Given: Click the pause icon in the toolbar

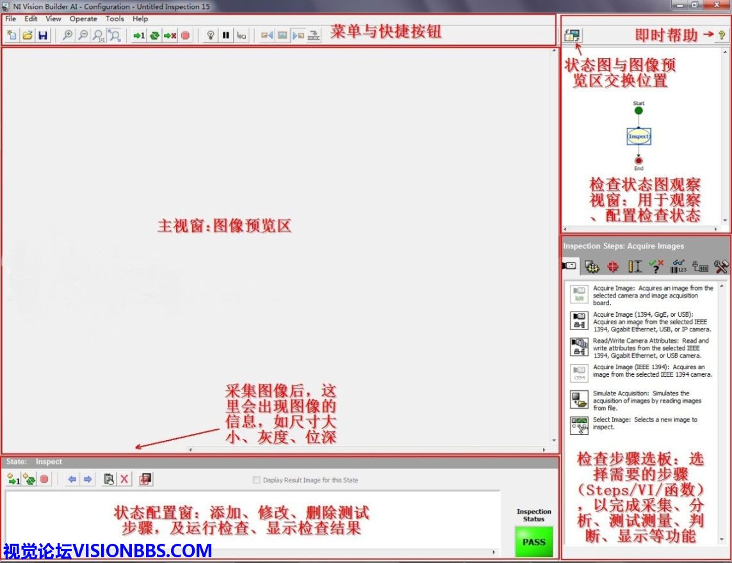Looking at the screenshot, I should point(225,36).
